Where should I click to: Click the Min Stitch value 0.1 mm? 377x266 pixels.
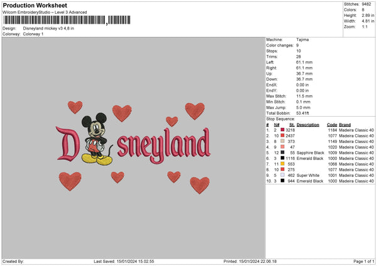(303, 102)
